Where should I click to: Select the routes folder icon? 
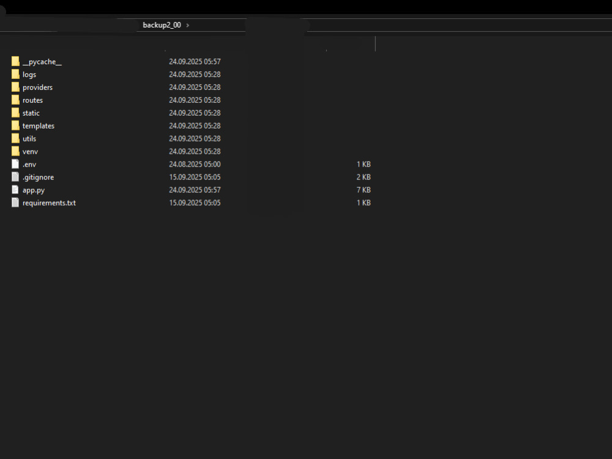tap(15, 100)
